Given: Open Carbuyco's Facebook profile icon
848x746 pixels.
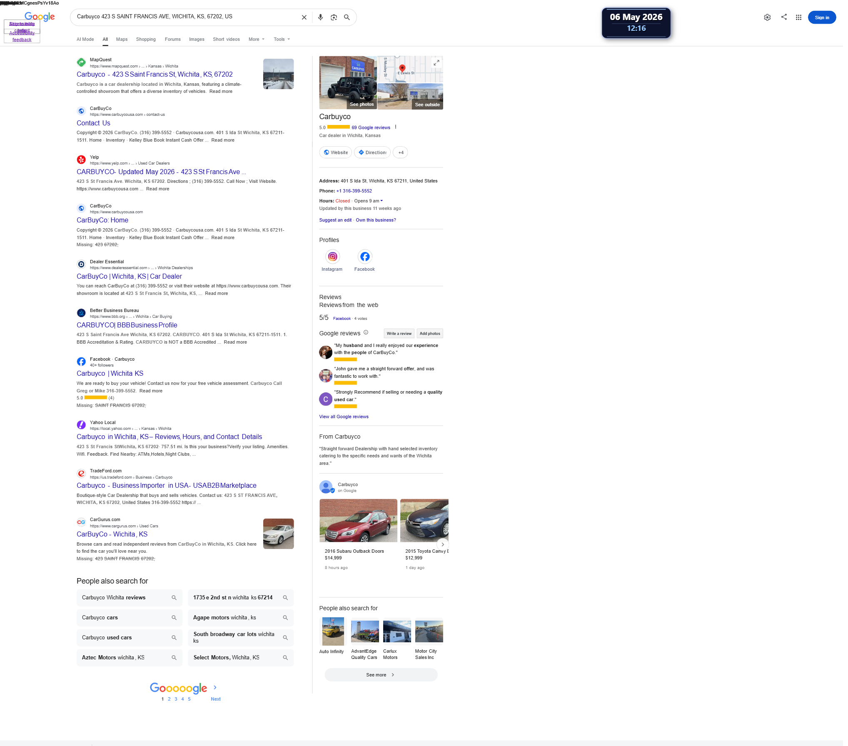Looking at the screenshot, I should click(x=365, y=257).
